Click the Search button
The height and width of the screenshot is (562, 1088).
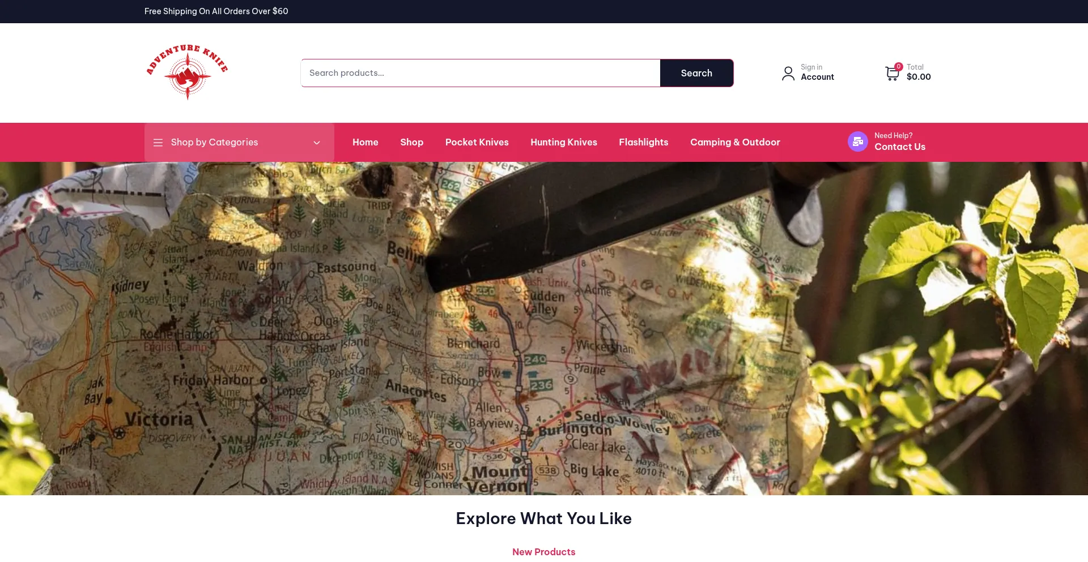696,73
